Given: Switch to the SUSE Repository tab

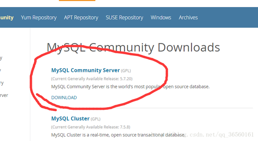Looking at the screenshot, I should pos(124,17).
